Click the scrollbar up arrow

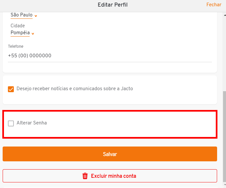pyautogui.click(x=225, y=15)
